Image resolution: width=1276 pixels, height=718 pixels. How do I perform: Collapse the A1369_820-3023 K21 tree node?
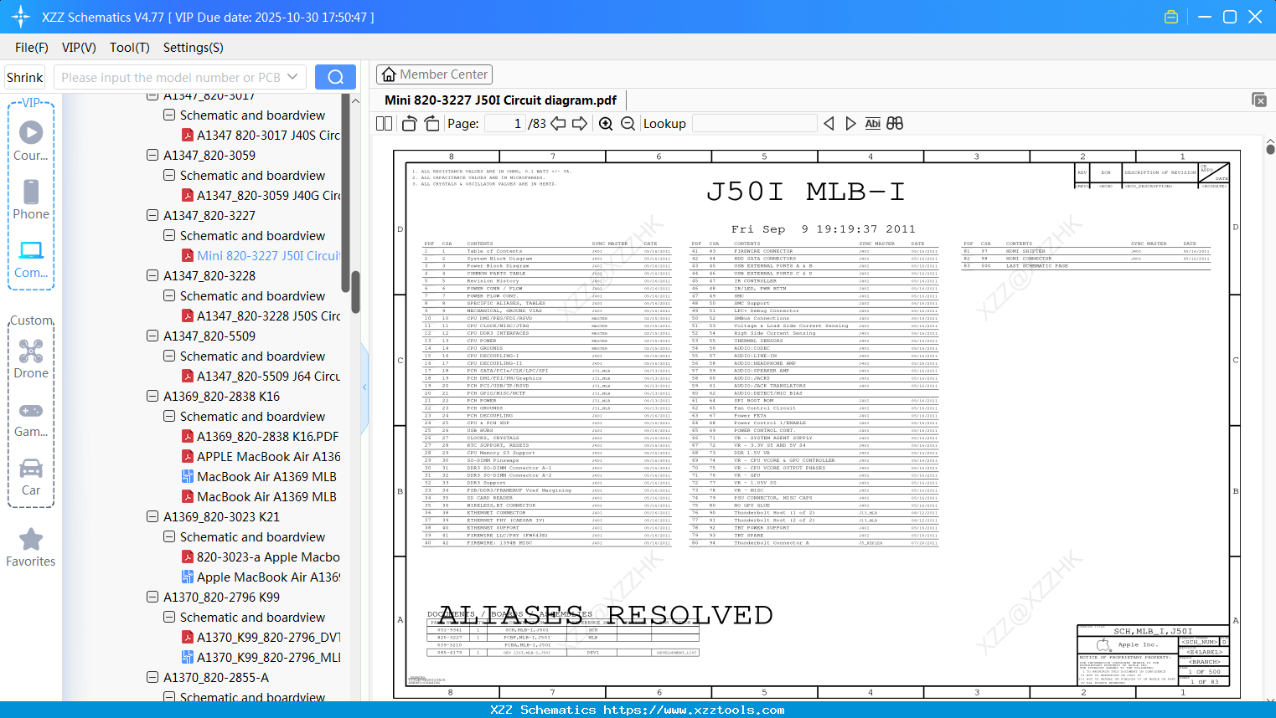tap(152, 517)
